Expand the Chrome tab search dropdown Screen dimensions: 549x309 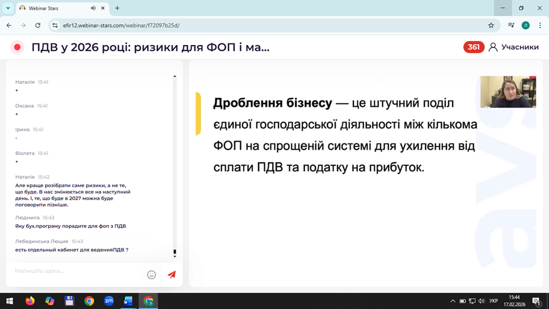[x=8, y=8]
